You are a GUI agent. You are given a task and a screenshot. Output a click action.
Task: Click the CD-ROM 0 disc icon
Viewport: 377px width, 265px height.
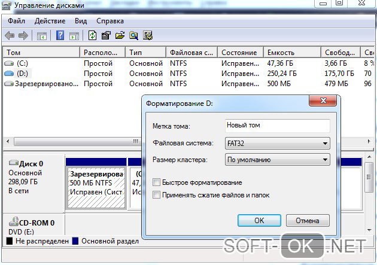click(14, 222)
